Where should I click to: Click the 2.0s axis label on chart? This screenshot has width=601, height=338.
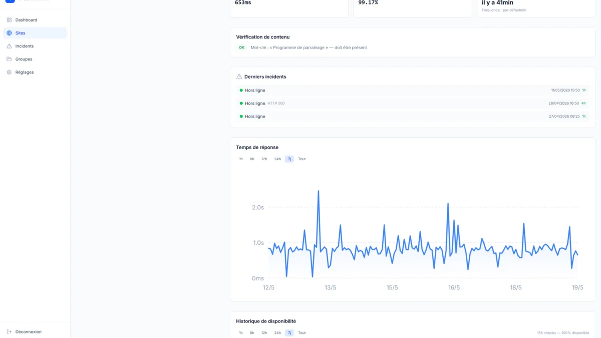click(258, 207)
